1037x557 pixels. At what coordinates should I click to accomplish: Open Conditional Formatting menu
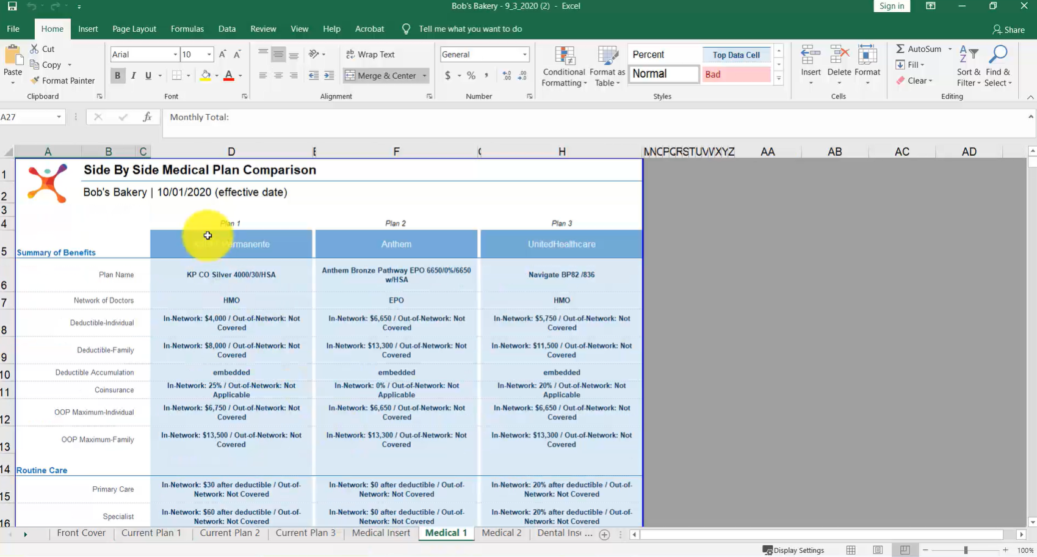click(x=564, y=66)
